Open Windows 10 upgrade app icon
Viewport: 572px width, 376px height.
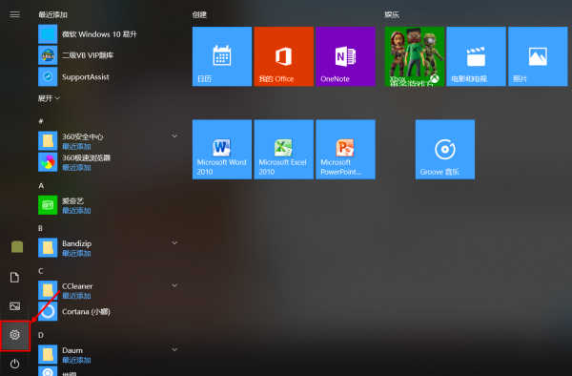(x=48, y=34)
